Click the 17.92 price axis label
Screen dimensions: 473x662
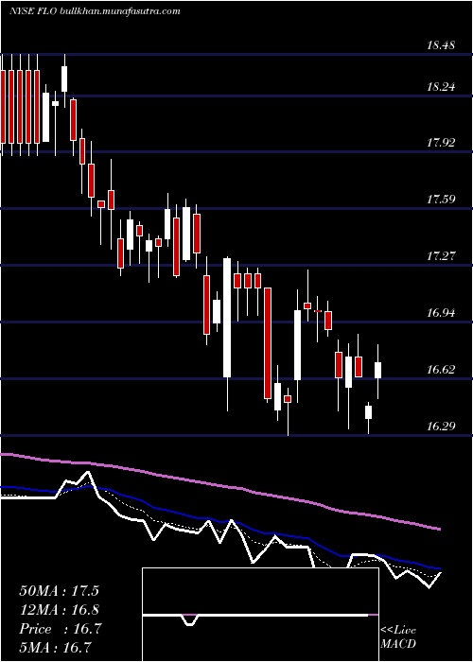click(441, 143)
